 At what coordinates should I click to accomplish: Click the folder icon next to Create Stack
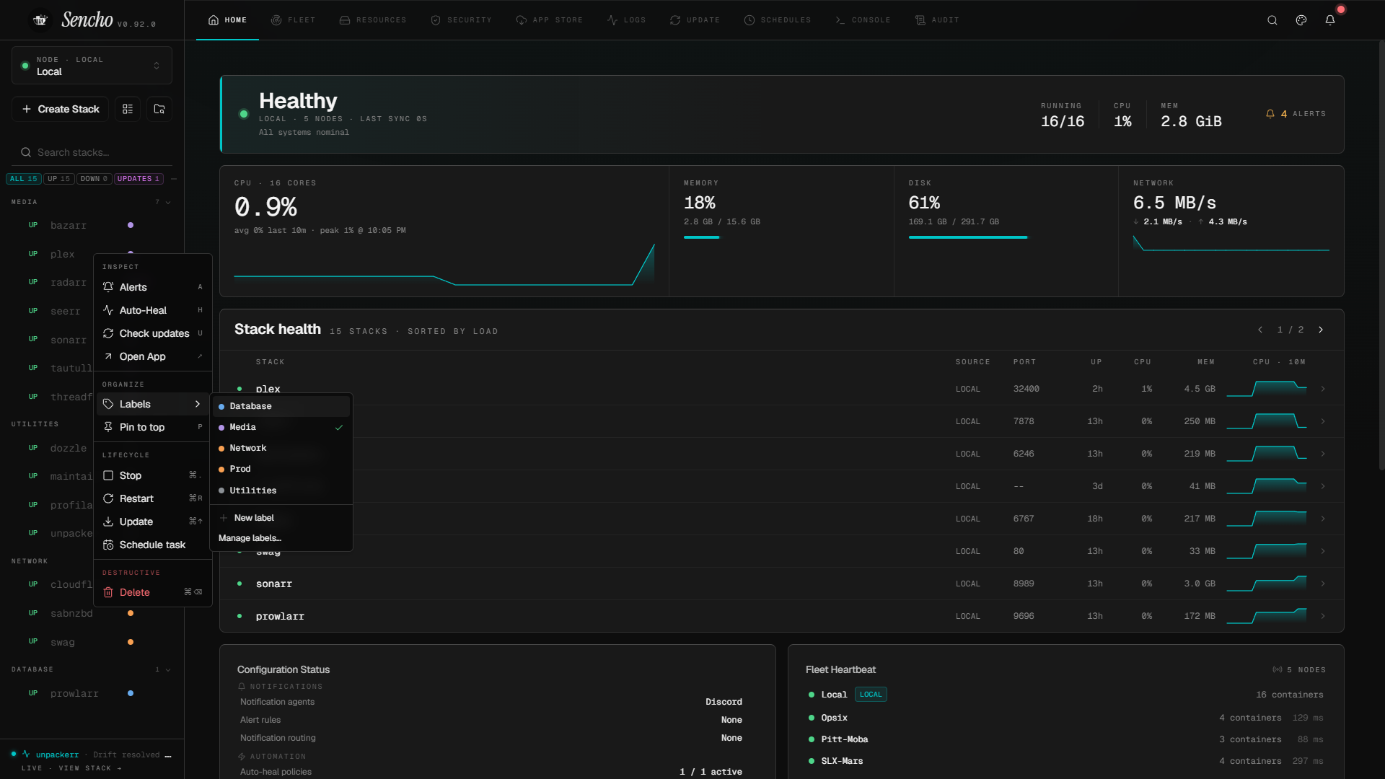tap(159, 109)
